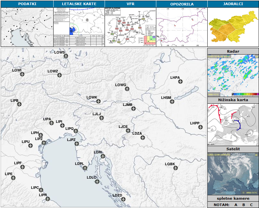Image resolution: width=259 pixels, height=208 pixels.
Task: Open the OPOZORILA tab header
Action: point(182,4)
